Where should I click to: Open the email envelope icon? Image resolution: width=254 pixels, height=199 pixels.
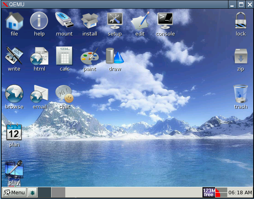point(39,94)
